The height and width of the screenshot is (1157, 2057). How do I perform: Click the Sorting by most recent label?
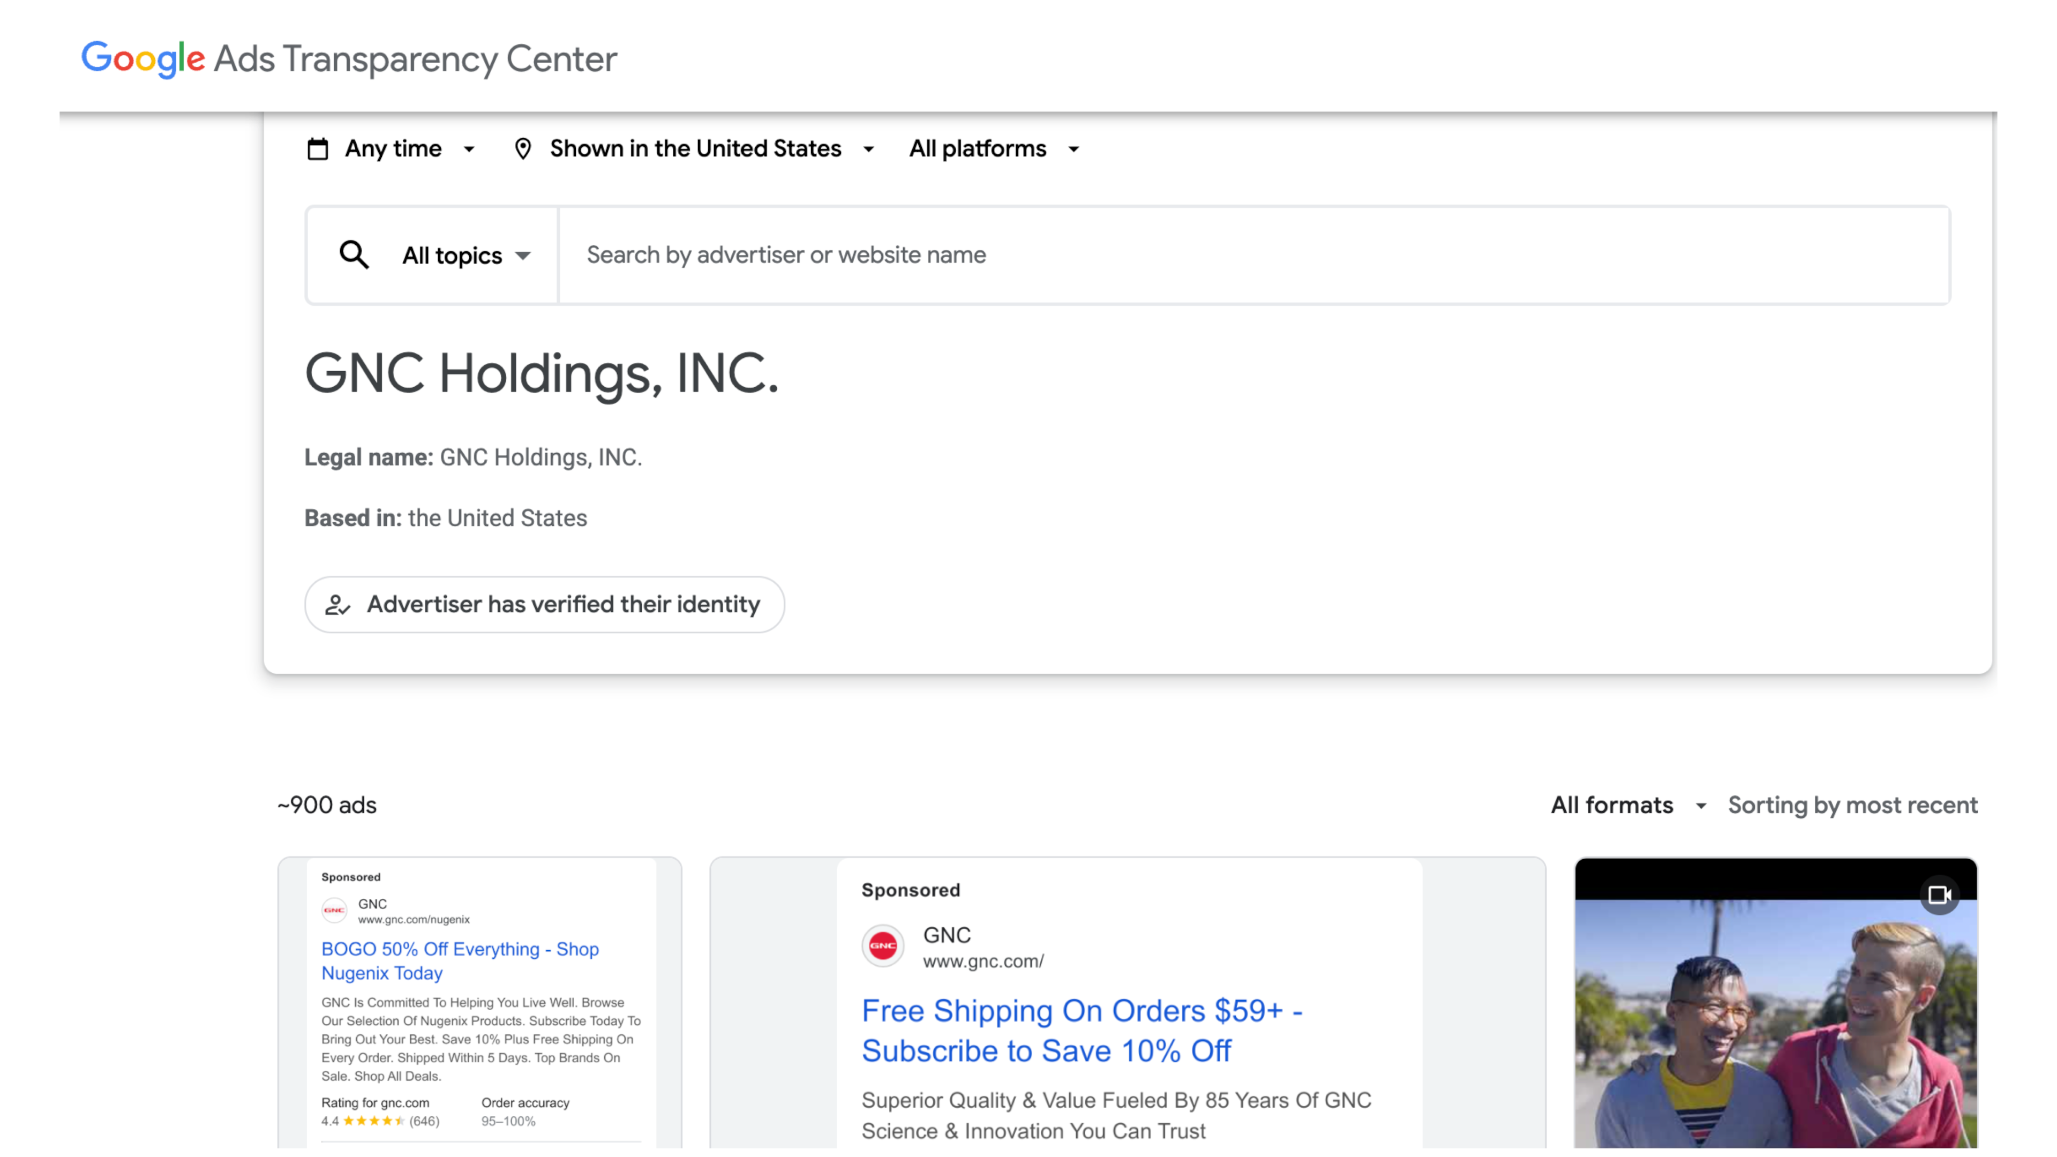(x=1852, y=806)
